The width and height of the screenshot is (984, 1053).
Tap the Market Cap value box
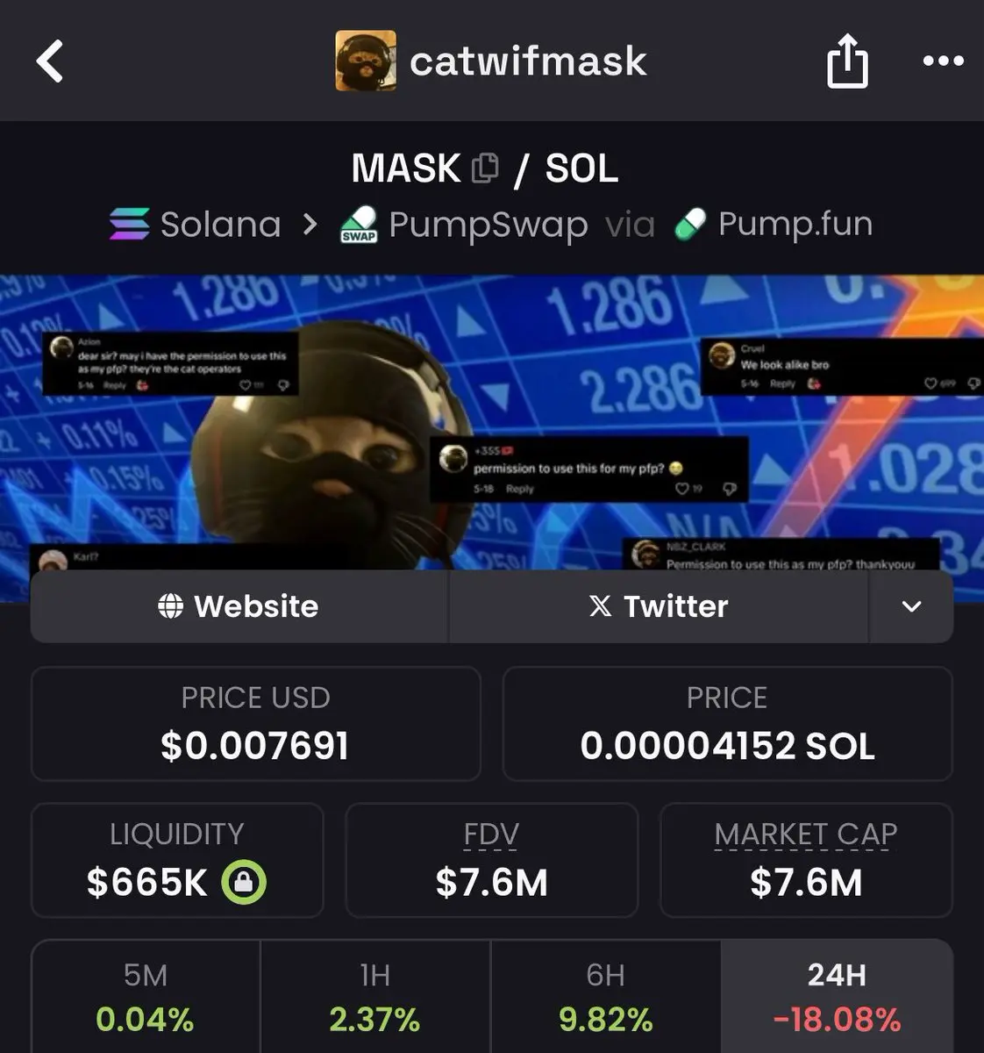pyautogui.click(x=806, y=860)
